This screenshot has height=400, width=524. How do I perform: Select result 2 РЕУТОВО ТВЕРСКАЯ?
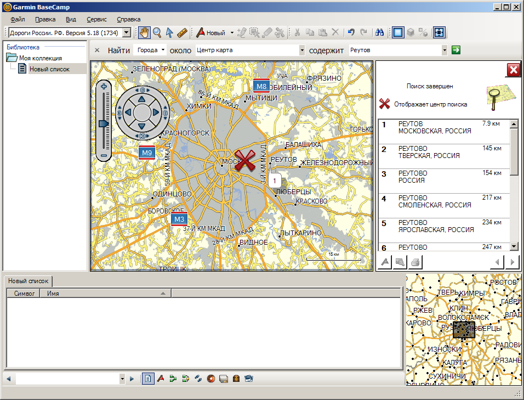point(444,156)
